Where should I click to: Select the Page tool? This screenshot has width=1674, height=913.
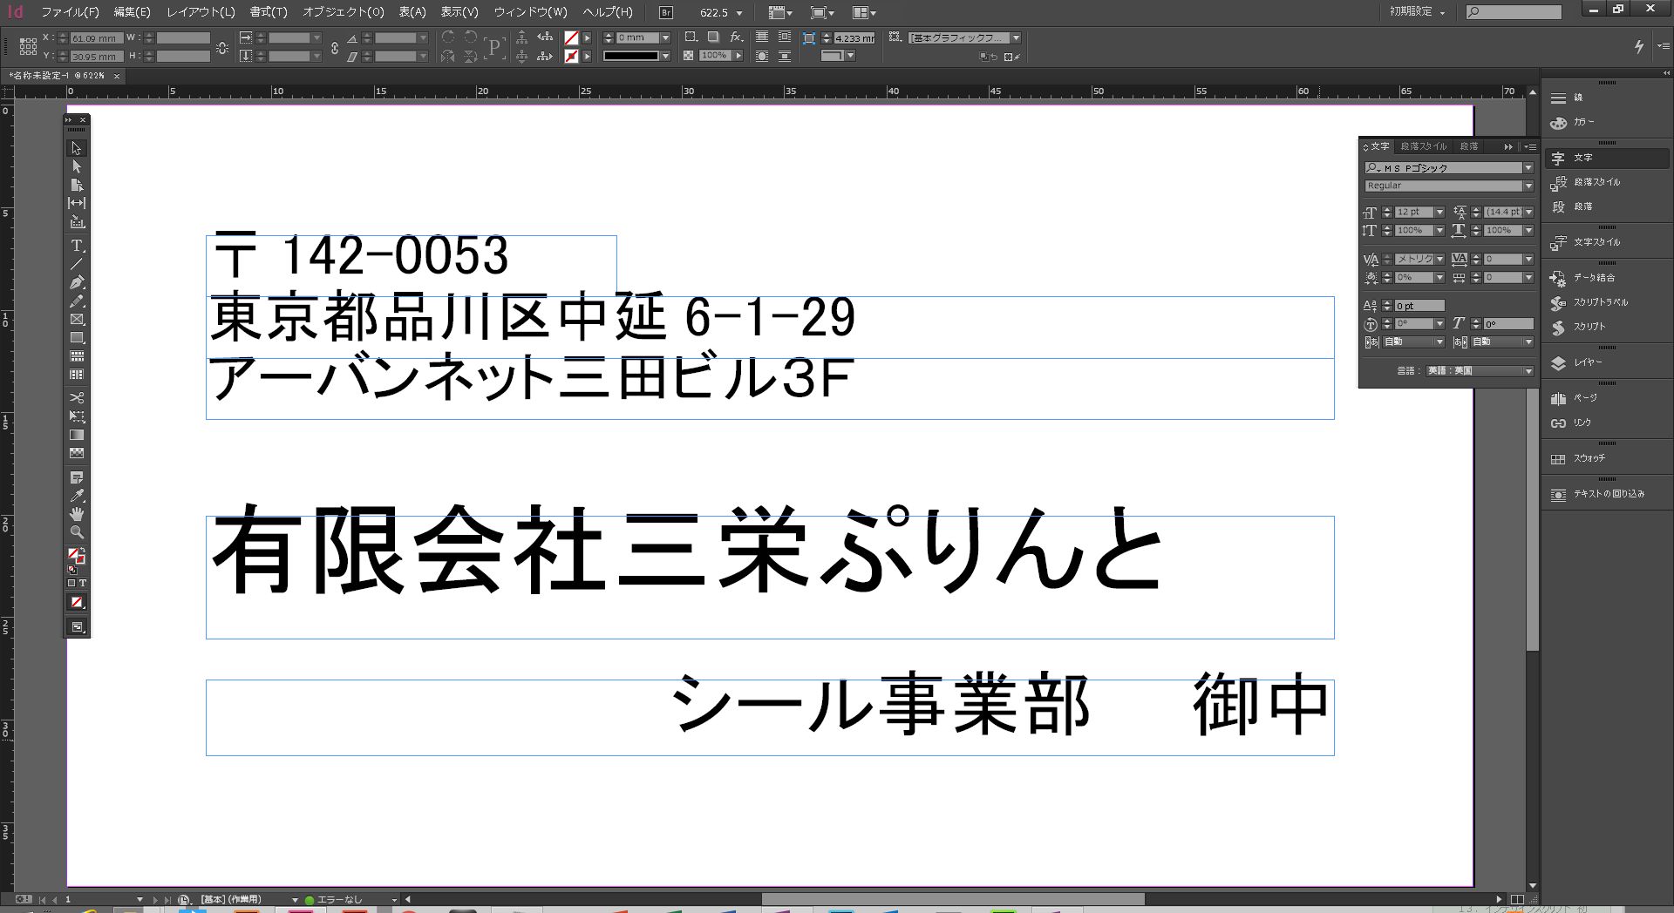click(x=77, y=185)
